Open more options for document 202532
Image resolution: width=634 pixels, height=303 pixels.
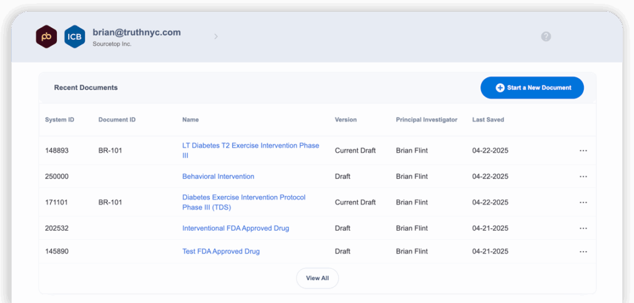tap(583, 229)
